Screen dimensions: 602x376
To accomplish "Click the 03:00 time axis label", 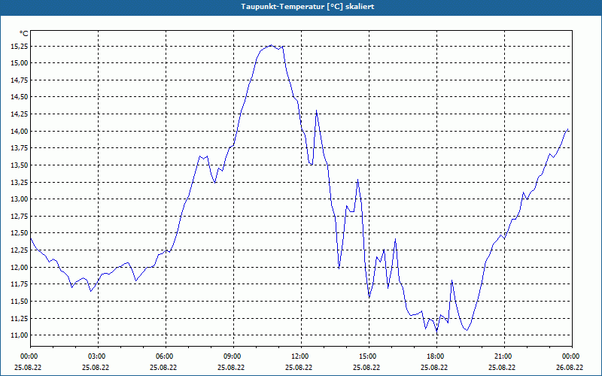I will click(98, 356).
